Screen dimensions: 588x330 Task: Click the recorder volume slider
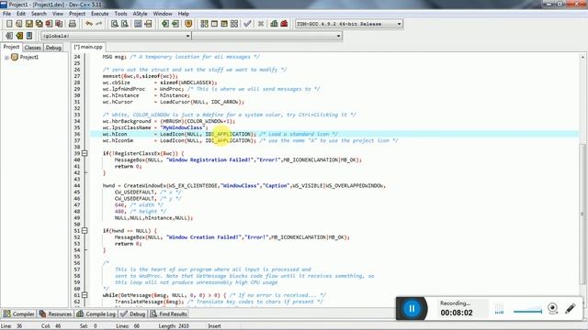[527, 311]
